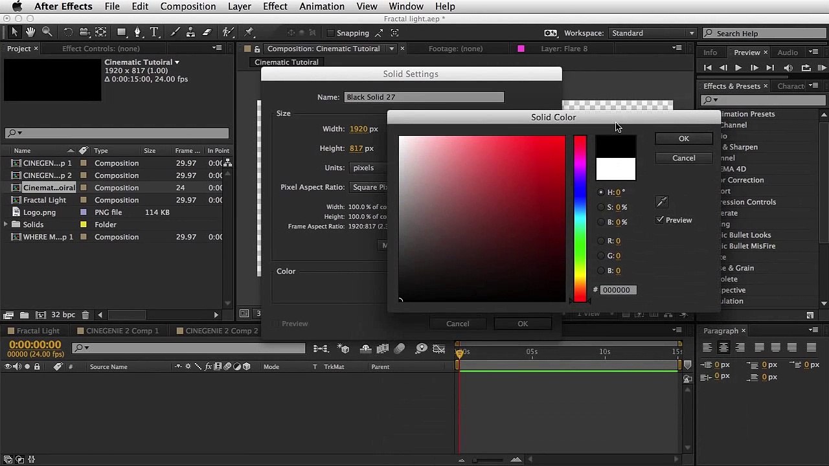Select the Roto Brush tool

(x=228, y=32)
